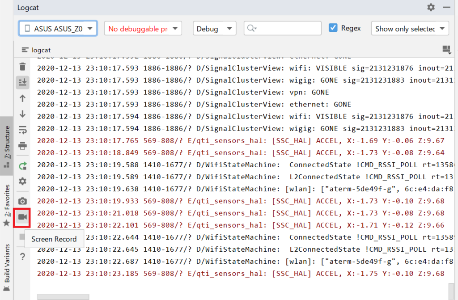Click ConnectedState log line at 23:10:19.588
The height and width of the screenshot is (300, 458).
pos(246,165)
